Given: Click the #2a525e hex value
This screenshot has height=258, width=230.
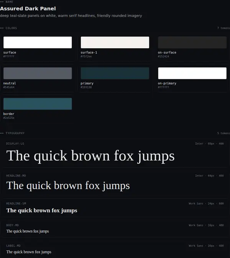Looking at the screenshot, I should 9,118.
